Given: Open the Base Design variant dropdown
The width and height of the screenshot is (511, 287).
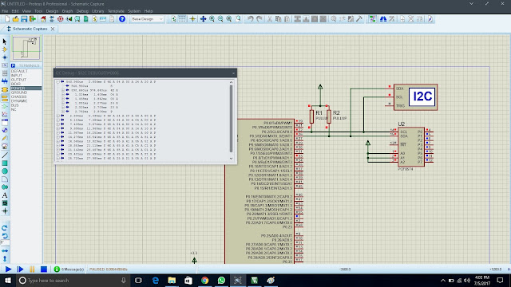Looking at the screenshot, I should coord(147,19).
